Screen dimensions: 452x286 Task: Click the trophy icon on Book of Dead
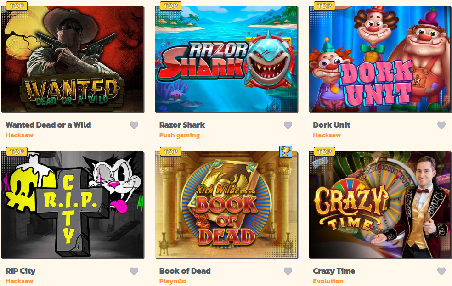tap(286, 151)
